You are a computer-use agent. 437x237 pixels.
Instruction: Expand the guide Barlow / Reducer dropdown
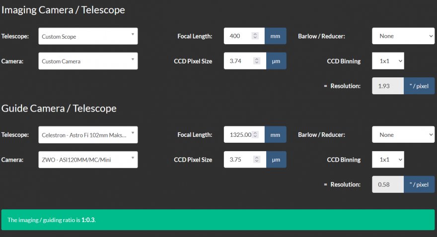[x=403, y=135]
